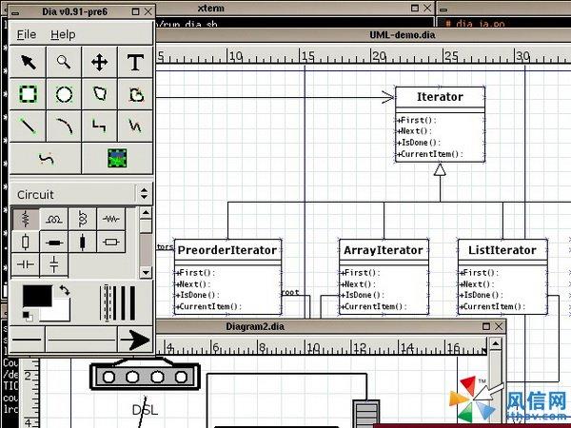Select the ArrayIterator class title
The width and height of the screenshot is (571, 428).
click(x=384, y=250)
